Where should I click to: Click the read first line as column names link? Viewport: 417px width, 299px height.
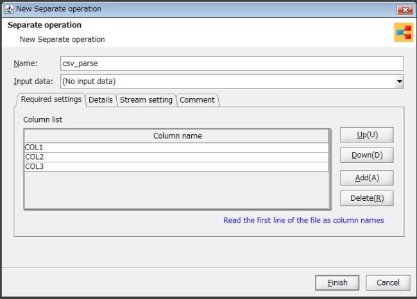click(303, 220)
